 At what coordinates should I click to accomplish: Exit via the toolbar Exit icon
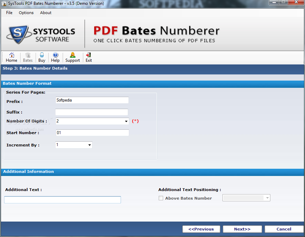[89, 57]
